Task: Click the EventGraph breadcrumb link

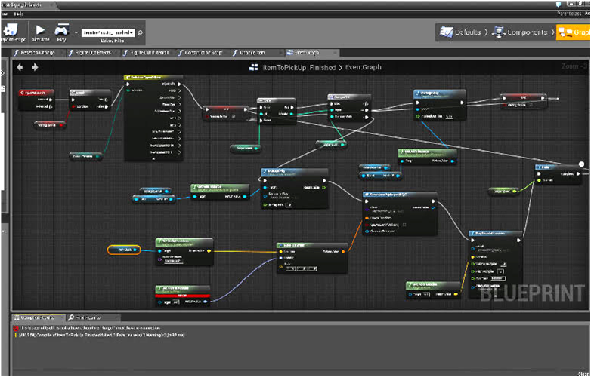Action: coord(363,67)
